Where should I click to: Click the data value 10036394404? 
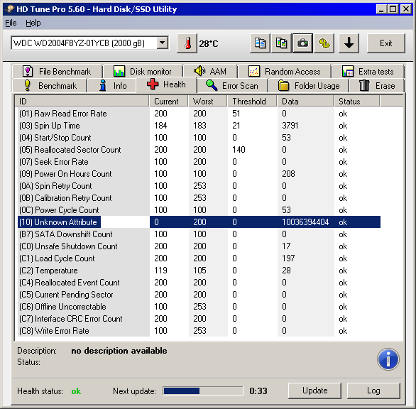pos(305,222)
